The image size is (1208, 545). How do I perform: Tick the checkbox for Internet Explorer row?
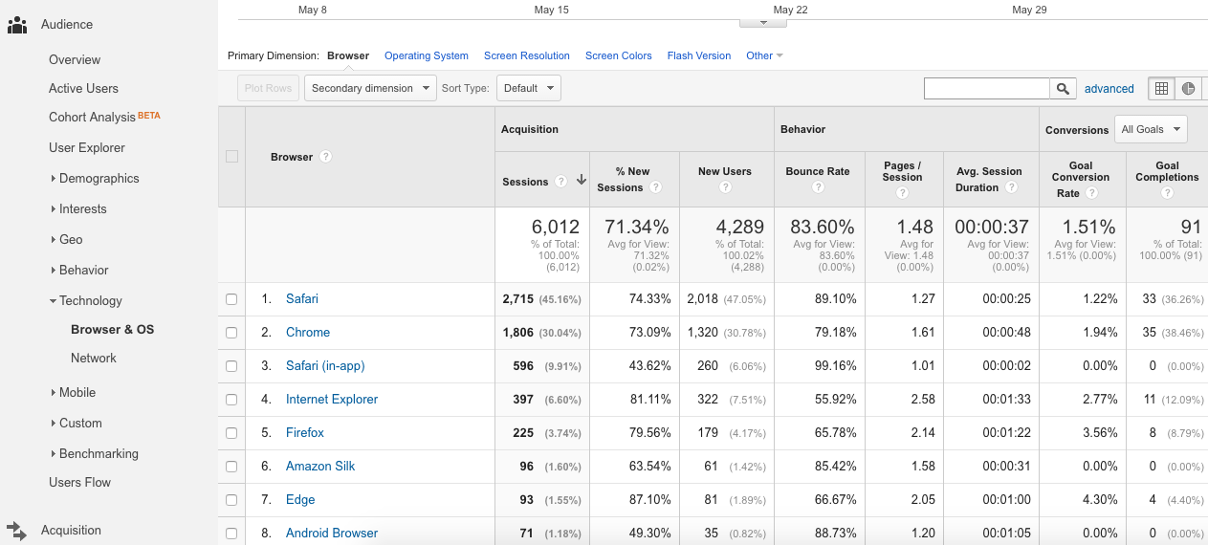[x=231, y=400]
